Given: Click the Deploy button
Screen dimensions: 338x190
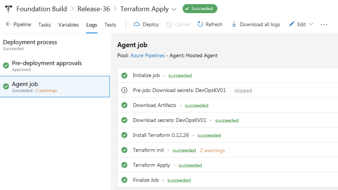Looking at the screenshot, I should (x=146, y=24).
